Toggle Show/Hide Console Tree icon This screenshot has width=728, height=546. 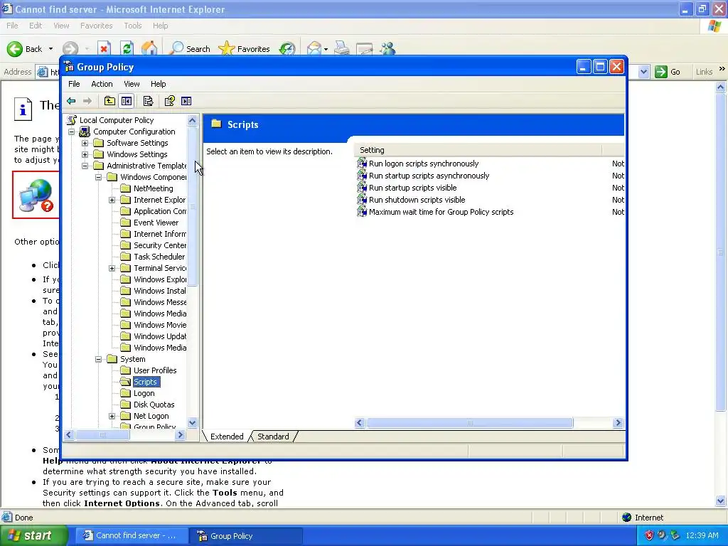127,101
